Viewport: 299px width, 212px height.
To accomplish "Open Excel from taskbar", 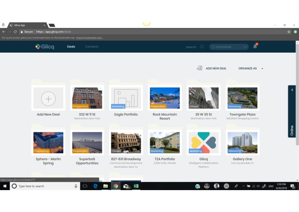I will click(x=136, y=186).
